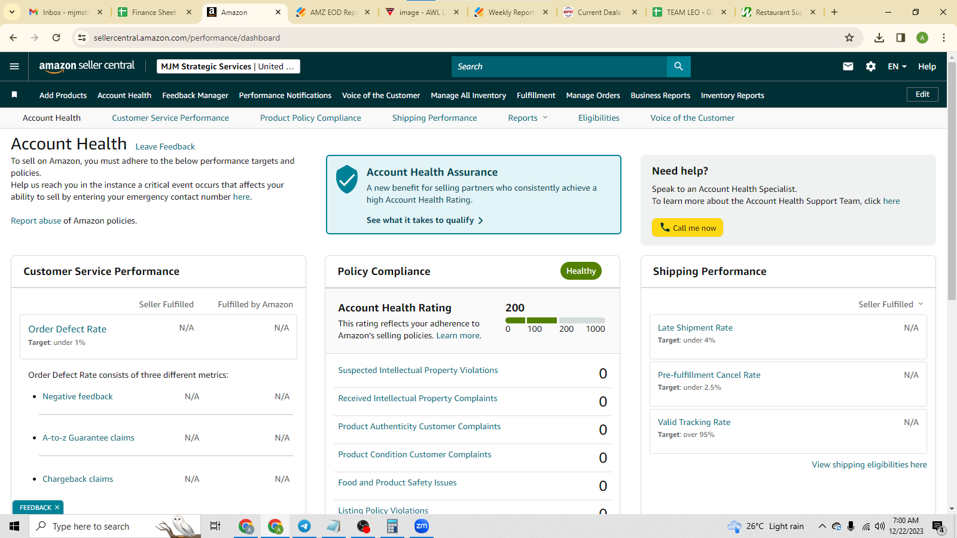Close the Amazon browser tab
957x538 pixels.
[x=278, y=12]
